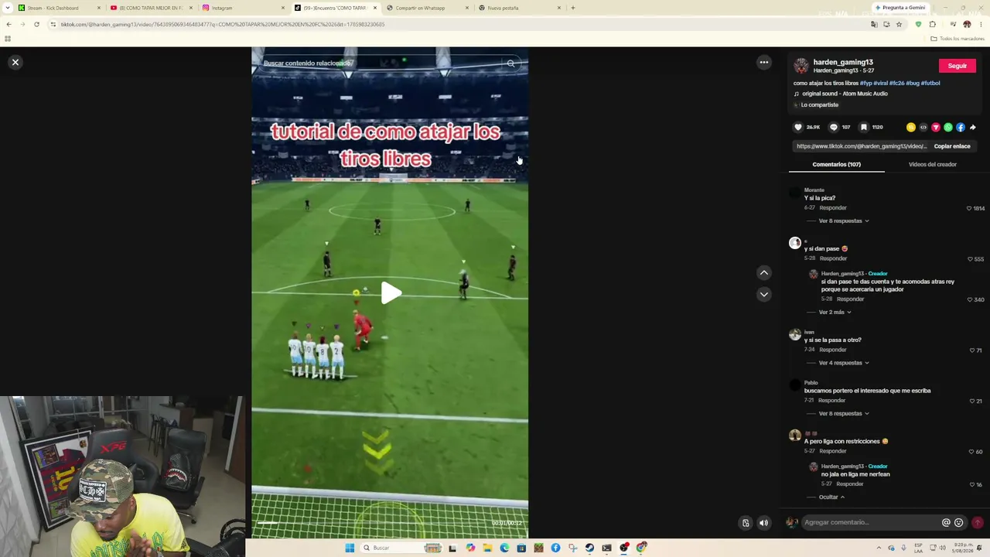
Task: Like ivan's 'y si se la pasa a otro?' comment
Action: click(971, 350)
